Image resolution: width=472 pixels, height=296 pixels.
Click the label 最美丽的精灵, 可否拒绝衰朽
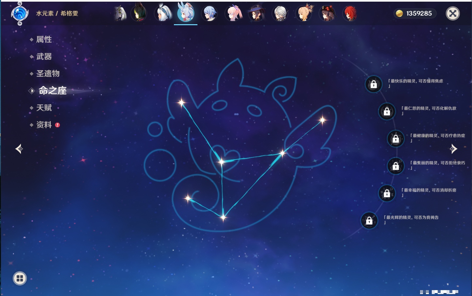click(x=438, y=165)
